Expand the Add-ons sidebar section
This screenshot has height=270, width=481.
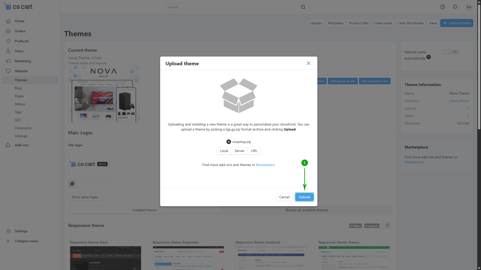click(x=21, y=145)
